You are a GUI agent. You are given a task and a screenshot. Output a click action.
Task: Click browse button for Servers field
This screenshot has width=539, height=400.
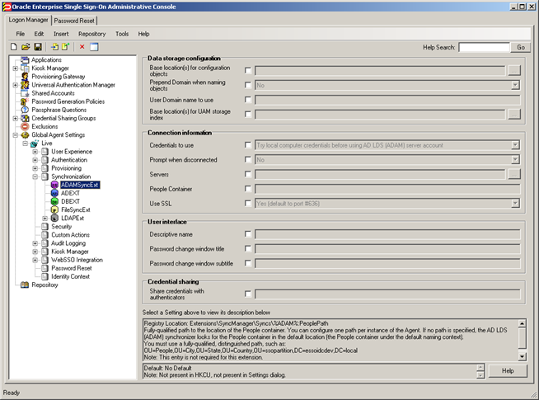[514, 174]
